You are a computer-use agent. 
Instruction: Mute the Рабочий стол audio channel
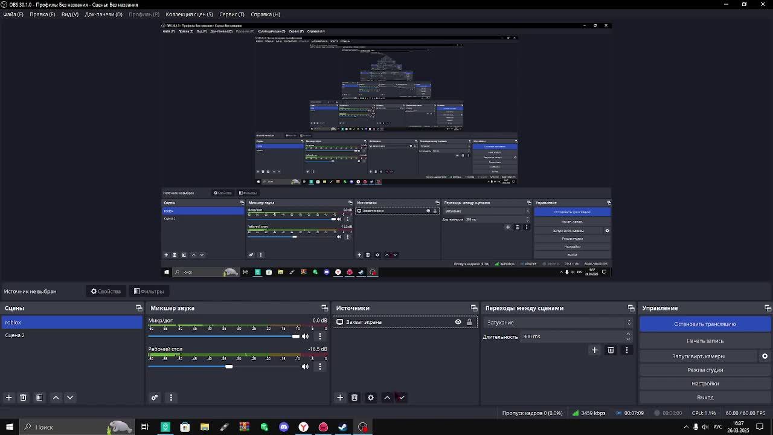[x=305, y=366]
